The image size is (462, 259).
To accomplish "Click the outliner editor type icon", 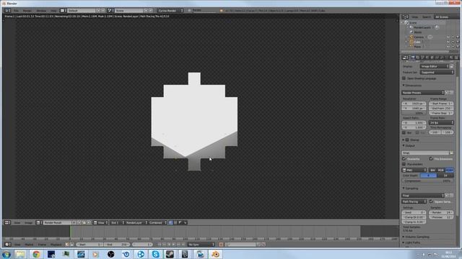I will 405,17.
